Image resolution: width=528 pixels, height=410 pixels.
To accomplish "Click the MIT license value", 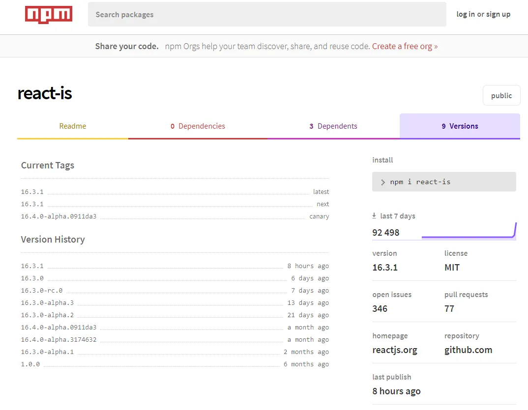I will pos(452,268).
